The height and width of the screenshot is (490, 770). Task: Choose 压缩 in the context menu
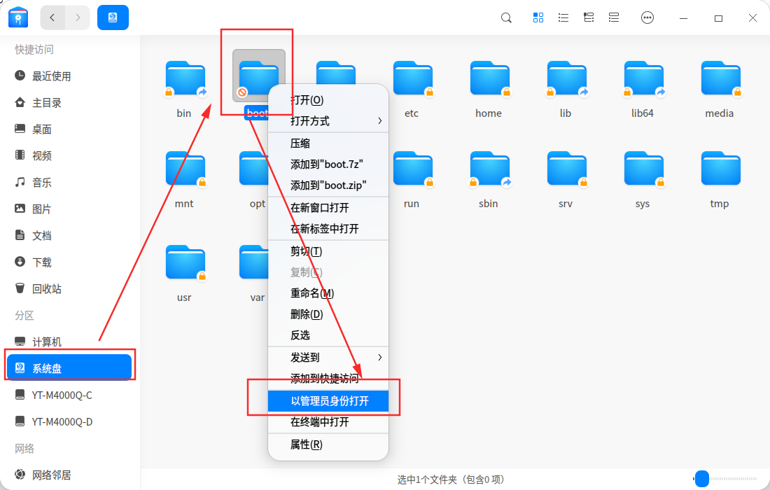(328, 143)
